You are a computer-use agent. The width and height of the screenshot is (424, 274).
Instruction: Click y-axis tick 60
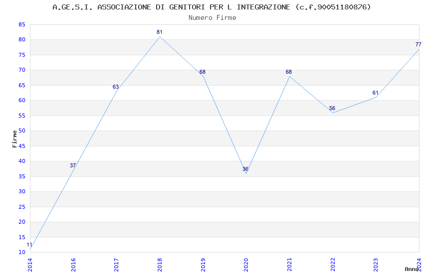point(22,100)
